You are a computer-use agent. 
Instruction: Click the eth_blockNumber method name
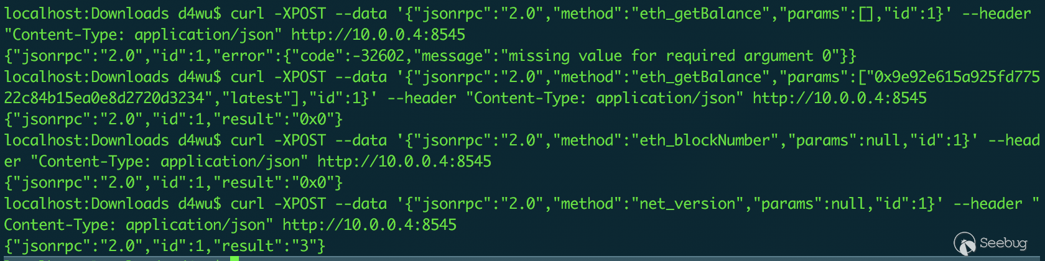point(705,140)
